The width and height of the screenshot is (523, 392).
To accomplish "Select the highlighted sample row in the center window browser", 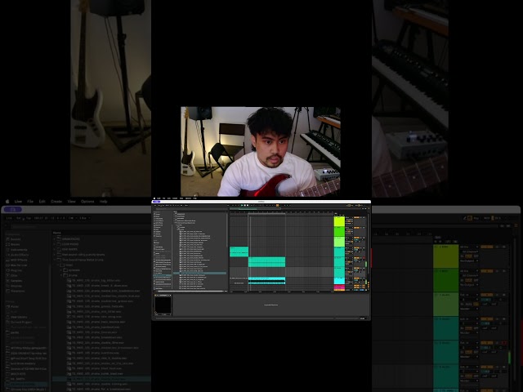I will click(x=199, y=273).
